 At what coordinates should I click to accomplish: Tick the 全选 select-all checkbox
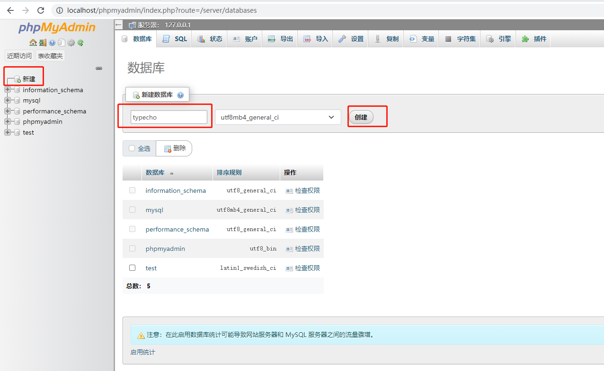[x=132, y=148]
